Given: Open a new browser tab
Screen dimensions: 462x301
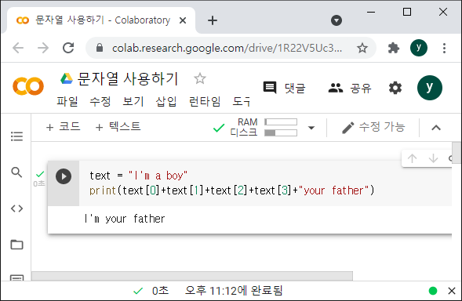Looking at the screenshot, I should [x=213, y=20].
